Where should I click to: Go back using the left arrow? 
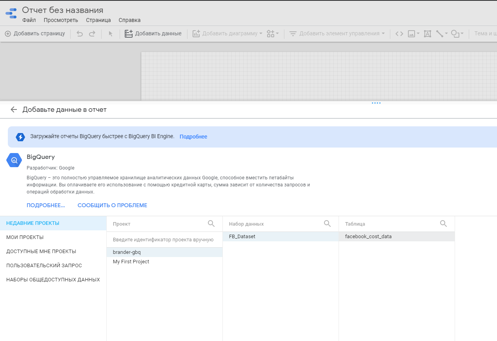[14, 109]
